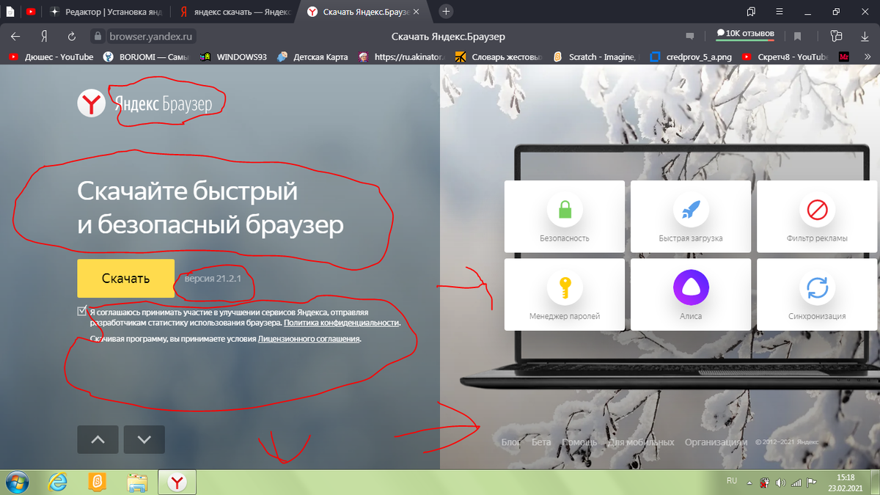Bookmark the page with the bookmark icon

(798, 36)
